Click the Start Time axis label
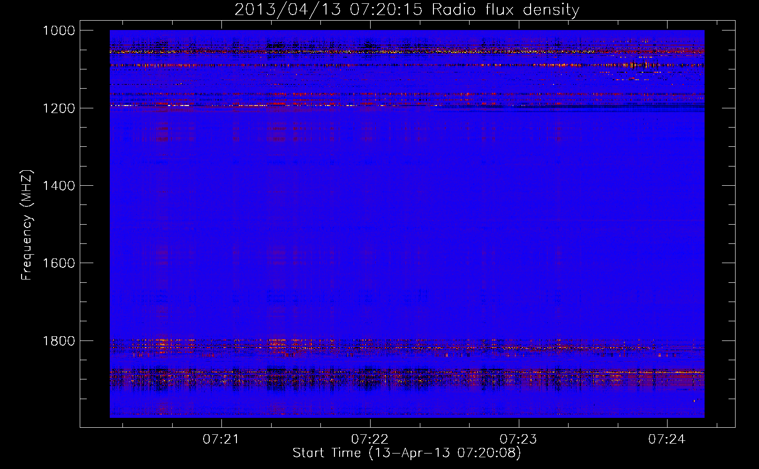 point(407,453)
